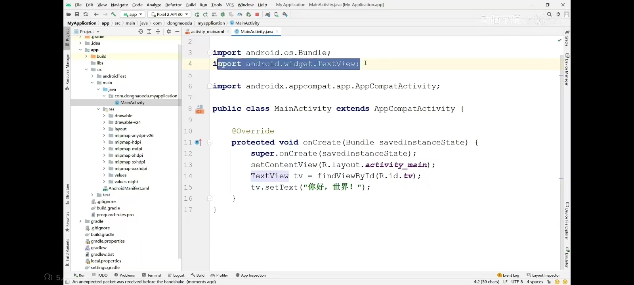Click Sync Project with Gradle Files icon
634x285 pixels.
pyautogui.click(x=268, y=14)
